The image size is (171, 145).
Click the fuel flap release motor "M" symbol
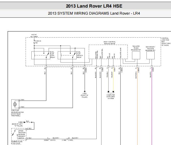(15, 104)
